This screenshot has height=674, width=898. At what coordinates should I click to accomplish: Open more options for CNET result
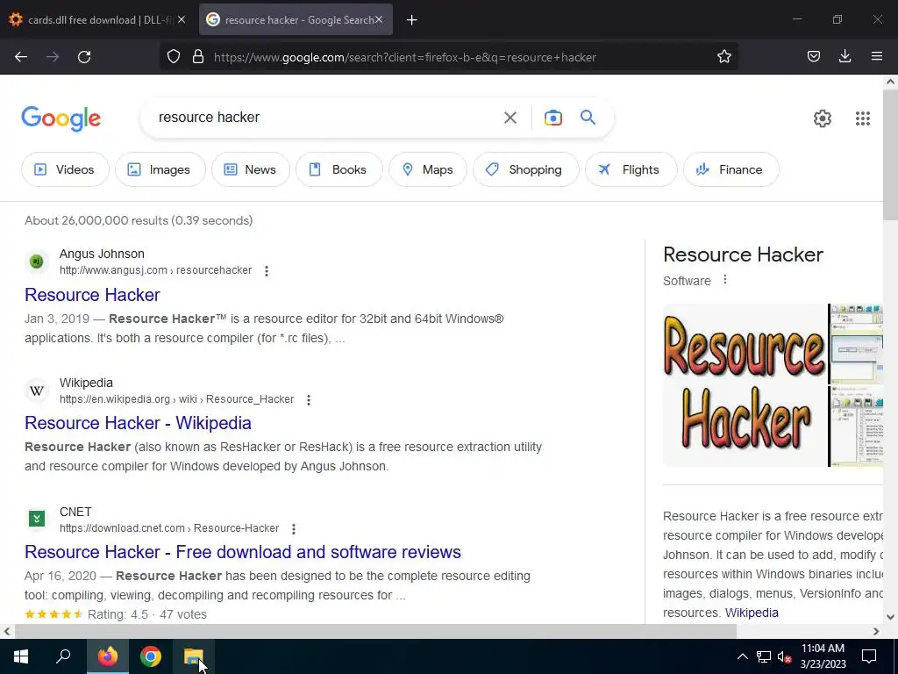[x=294, y=528]
